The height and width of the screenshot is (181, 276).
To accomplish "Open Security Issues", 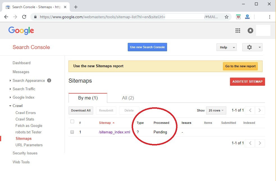I will tap(25, 153).
